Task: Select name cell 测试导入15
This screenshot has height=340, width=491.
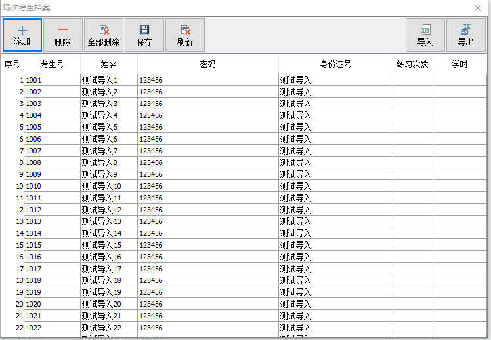Action: (x=109, y=245)
